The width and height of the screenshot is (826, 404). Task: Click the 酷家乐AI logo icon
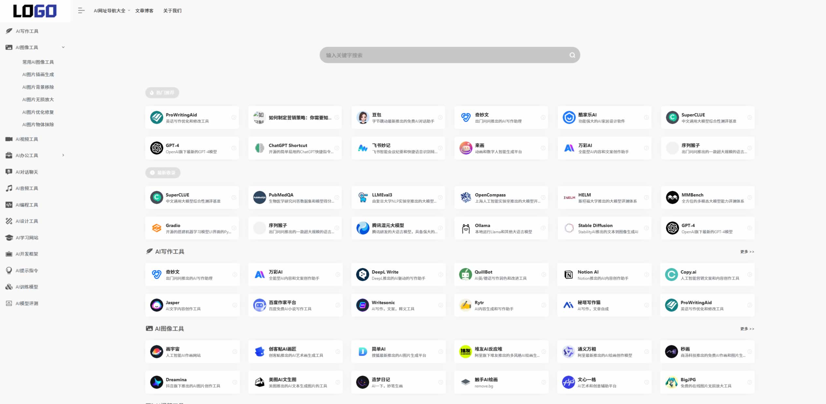click(x=569, y=117)
